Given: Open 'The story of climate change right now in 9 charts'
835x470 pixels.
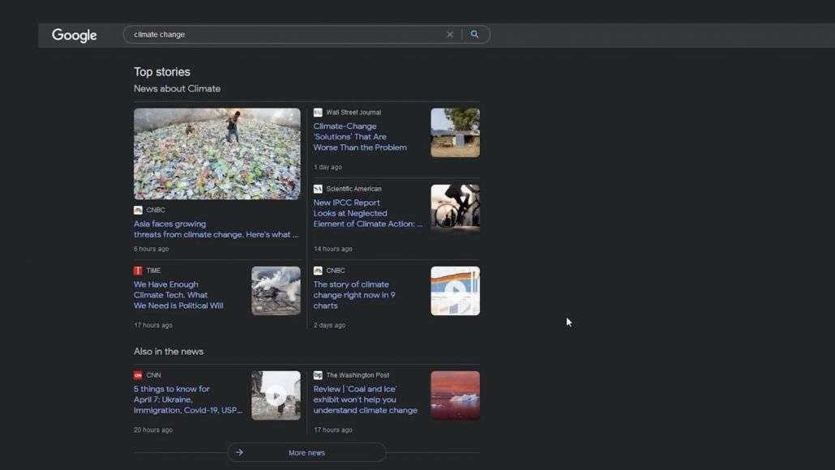Looking at the screenshot, I should click(354, 295).
